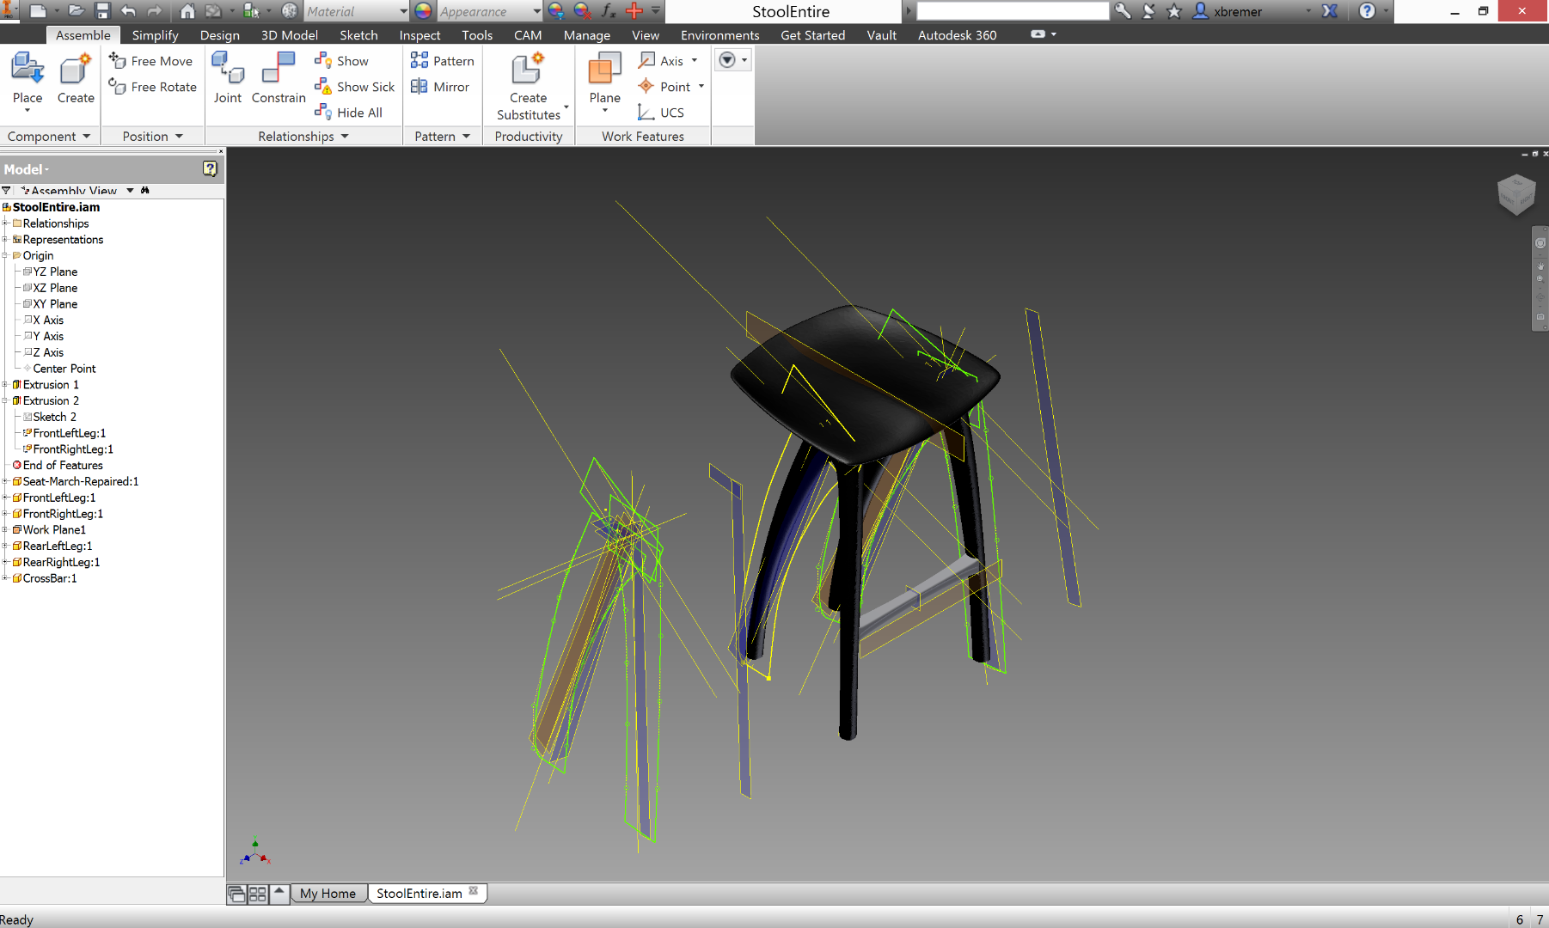This screenshot has width=1549, height=928.
Task: Click the Autodesk Exchange X icon
Action: (x=1329, y=11)
